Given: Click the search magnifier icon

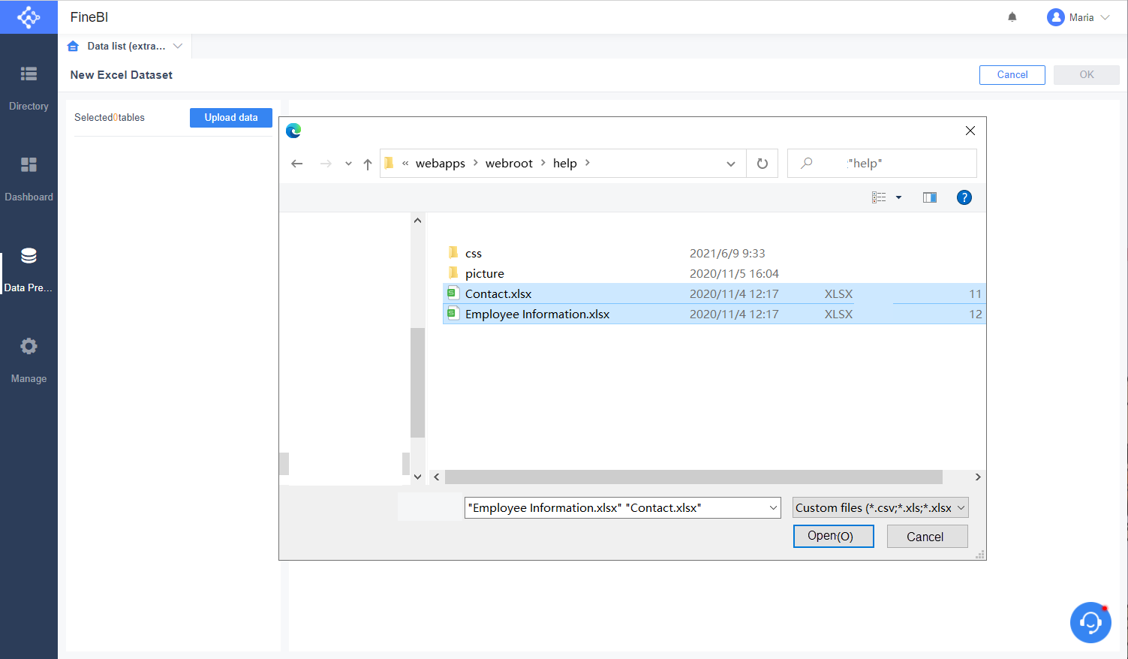Looking at the screenshot, I should coord(806,163).
